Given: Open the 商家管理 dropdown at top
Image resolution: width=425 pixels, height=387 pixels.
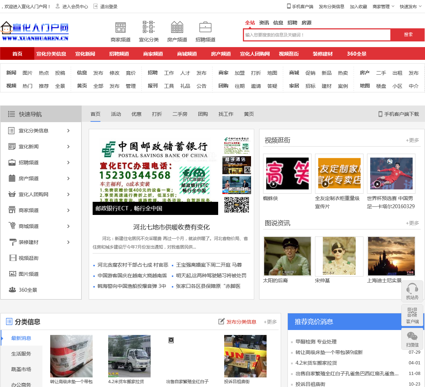Looking at the screenshot, I should tap(383, 6).
